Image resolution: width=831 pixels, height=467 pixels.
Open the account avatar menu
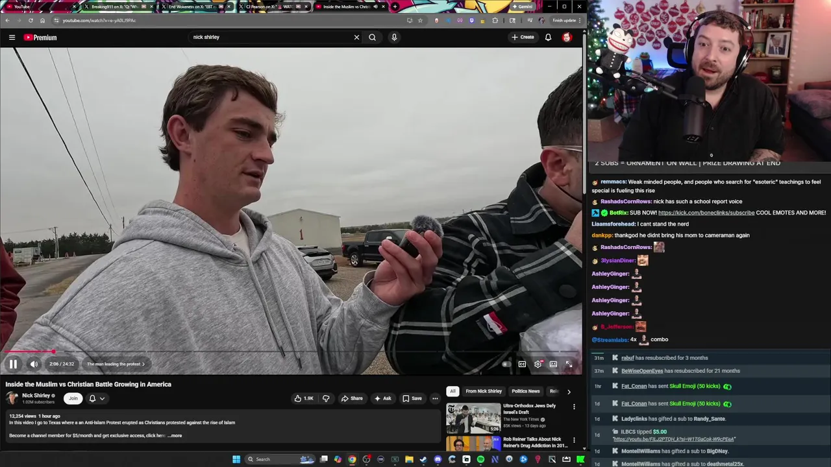567,37
